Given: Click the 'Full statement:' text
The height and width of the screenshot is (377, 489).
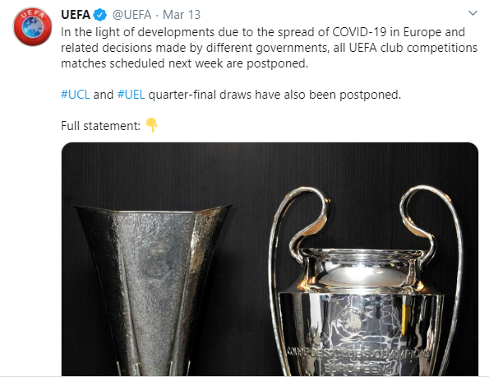Looking at the screenshot, I should click(100, 126).
